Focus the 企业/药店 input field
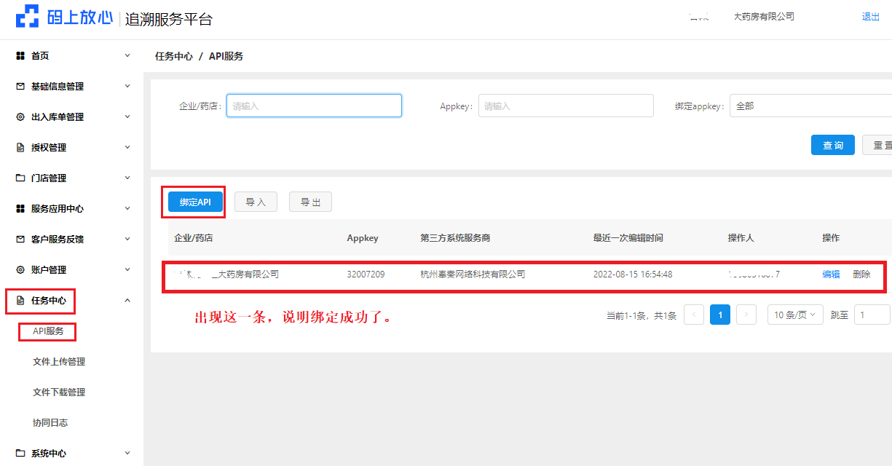Screen dimensions: 892x466 (314, 106)
